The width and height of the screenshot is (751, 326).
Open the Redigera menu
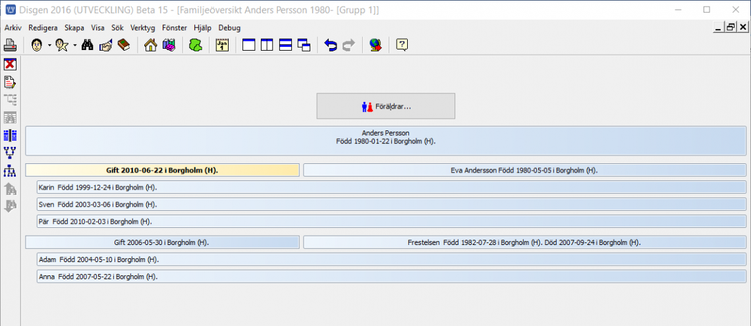point(43,28)
